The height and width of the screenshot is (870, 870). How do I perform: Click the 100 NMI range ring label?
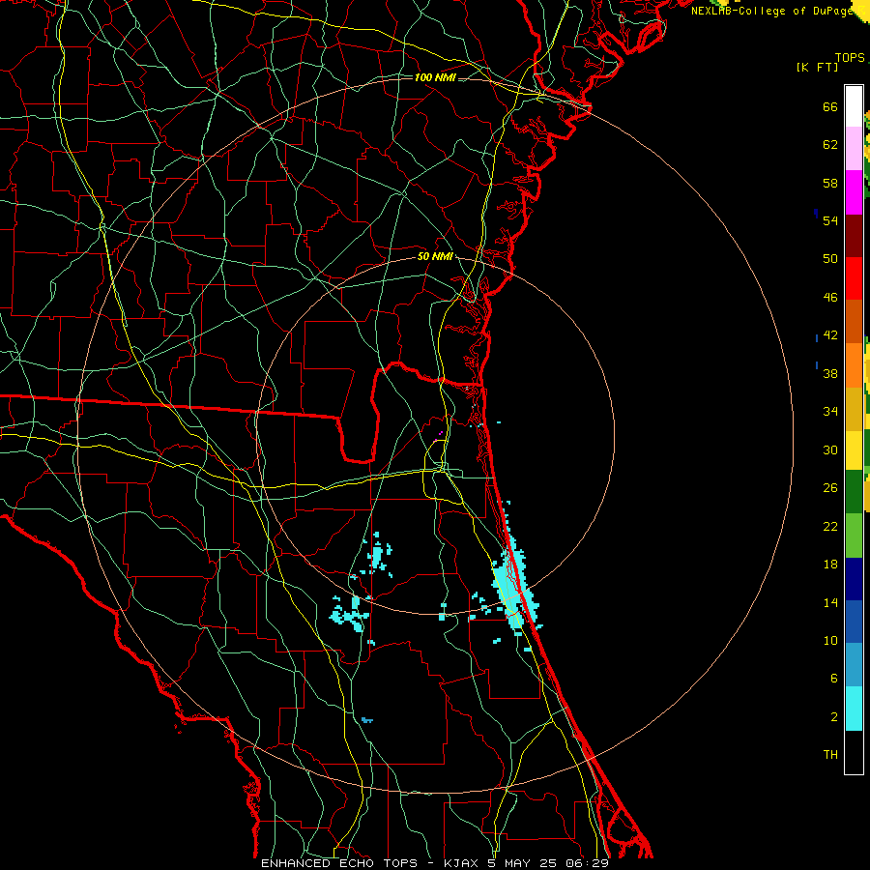(x=435, y=77)
